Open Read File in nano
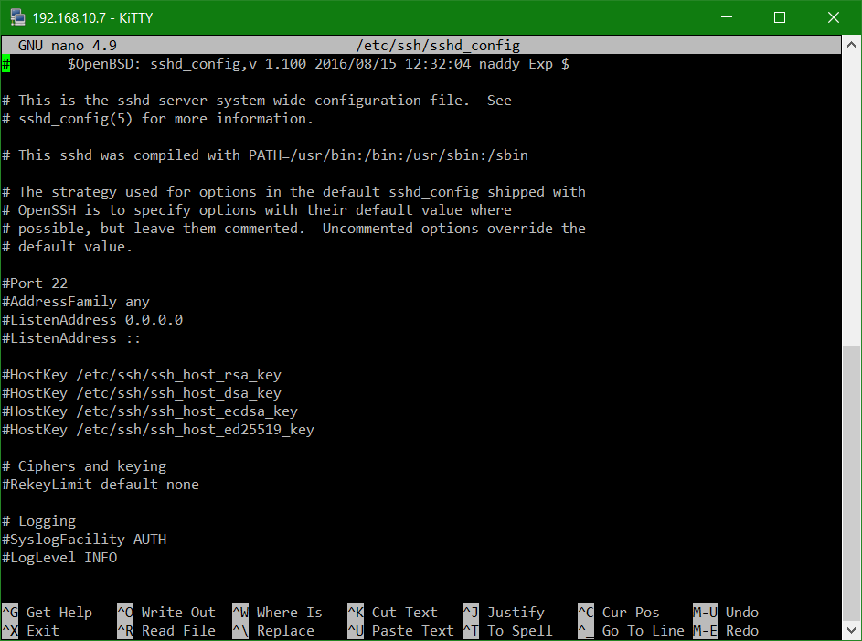 pos(177,630)
